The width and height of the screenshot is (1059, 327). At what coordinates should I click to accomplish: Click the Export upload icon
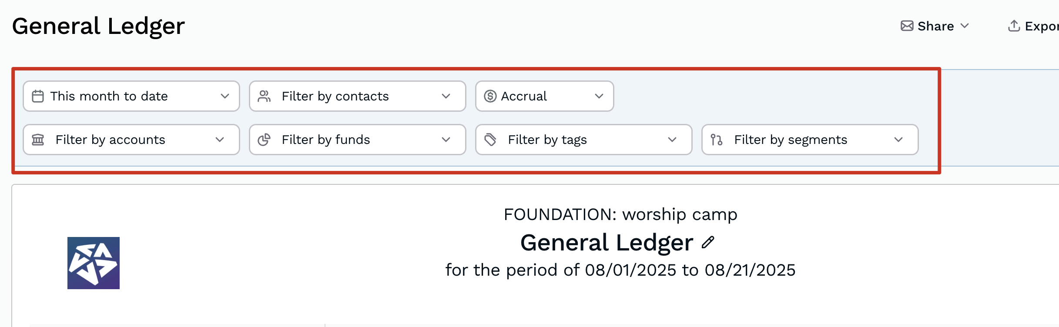(x=1014, y=26)
